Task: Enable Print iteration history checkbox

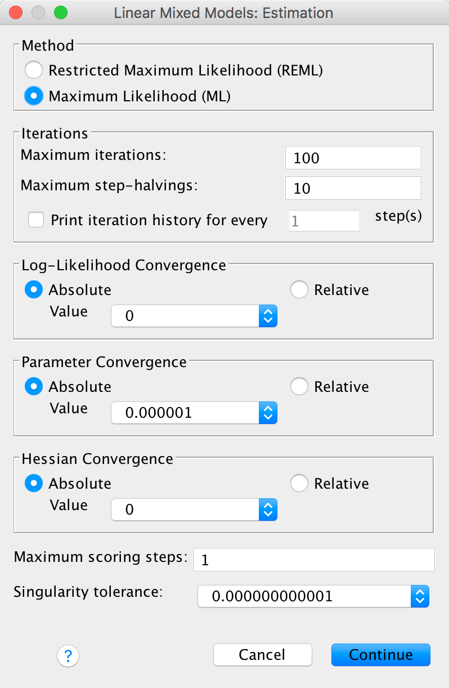Action: pyautogui.click(x=37, y=220)
